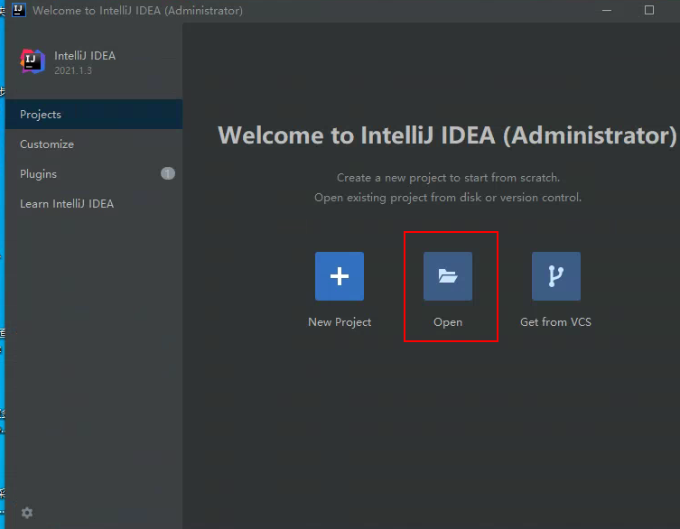Click the New Project plus icon
Screen dimensions: 680x529
tap(340, 276)
